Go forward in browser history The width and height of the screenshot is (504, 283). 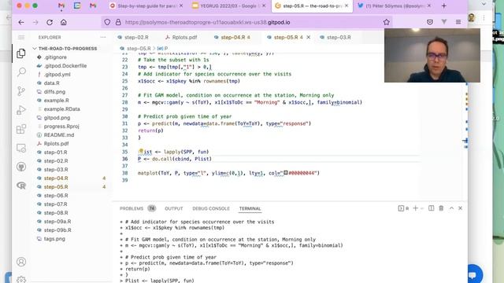(35, 22)
